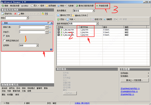Add the 替换列表 replace list method
The image size is (151, 105).
pos(16,91)
